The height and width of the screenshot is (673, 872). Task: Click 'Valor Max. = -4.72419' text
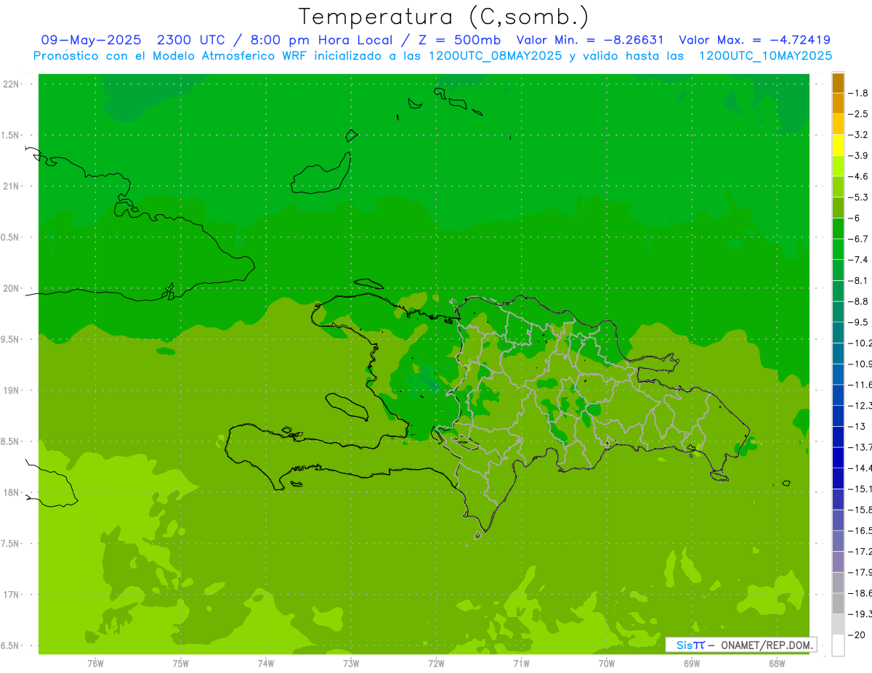coord(754,40)
